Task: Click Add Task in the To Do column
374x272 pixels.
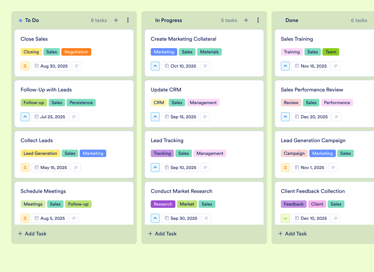Action: tap(32, 233)
